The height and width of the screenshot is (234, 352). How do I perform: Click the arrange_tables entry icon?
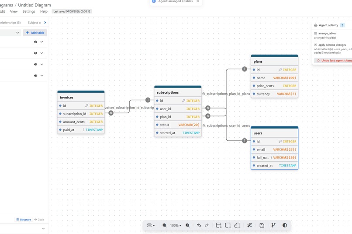315,34
